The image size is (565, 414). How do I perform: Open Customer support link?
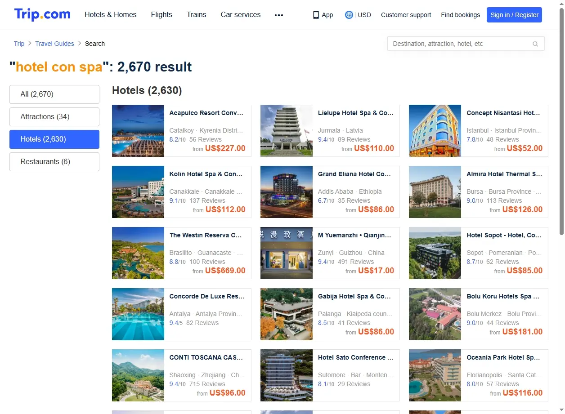click(x=406, y=15)
